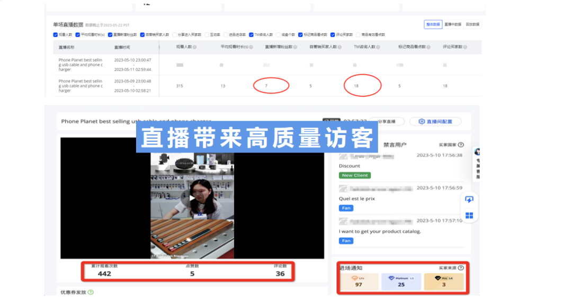Click the info icon beside 平均观看时长(s) column header
572x306 pixels.
251,47
